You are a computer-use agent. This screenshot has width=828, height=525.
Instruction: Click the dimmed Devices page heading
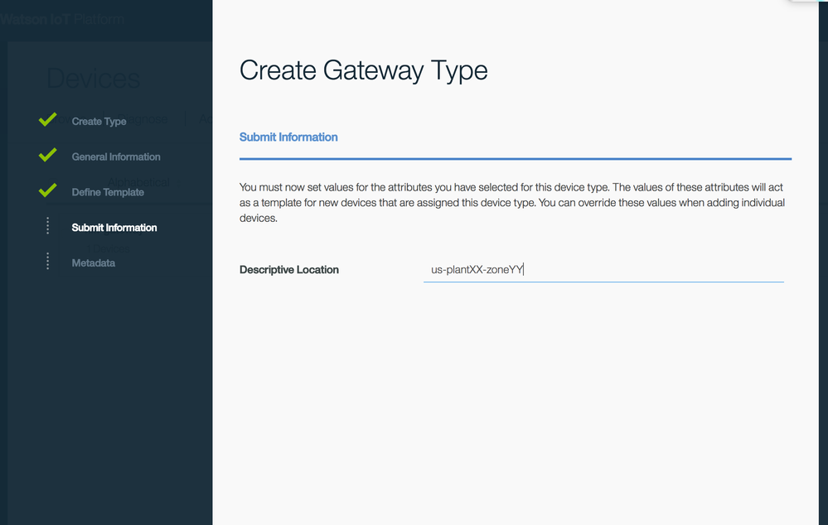click(93, 79)
